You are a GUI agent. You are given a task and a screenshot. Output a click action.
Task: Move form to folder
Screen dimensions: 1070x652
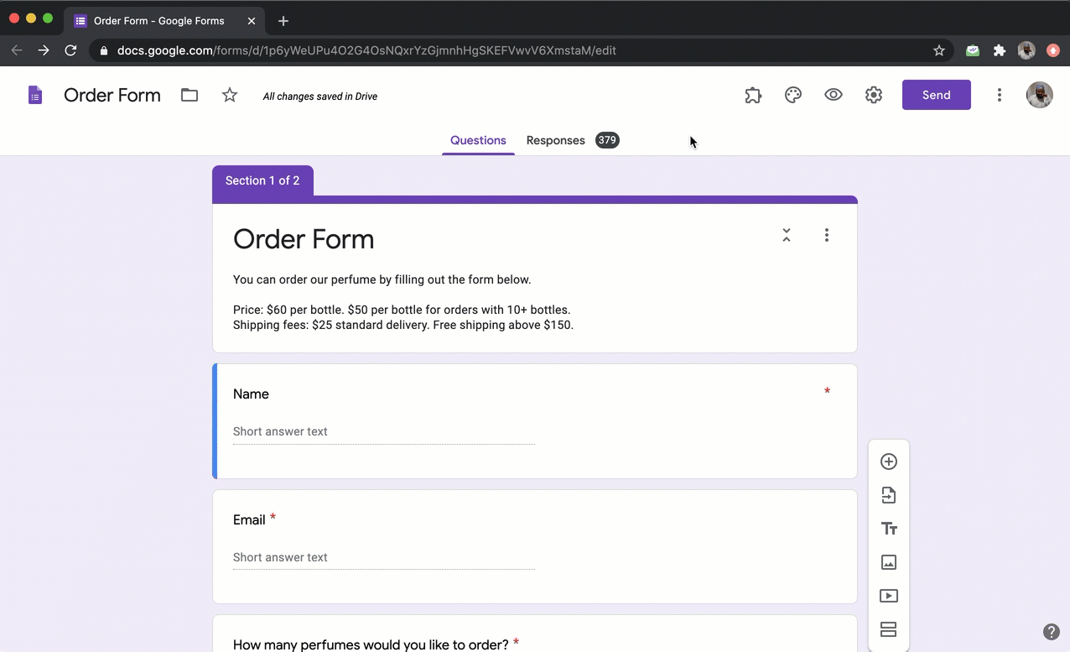click(190, 95)
